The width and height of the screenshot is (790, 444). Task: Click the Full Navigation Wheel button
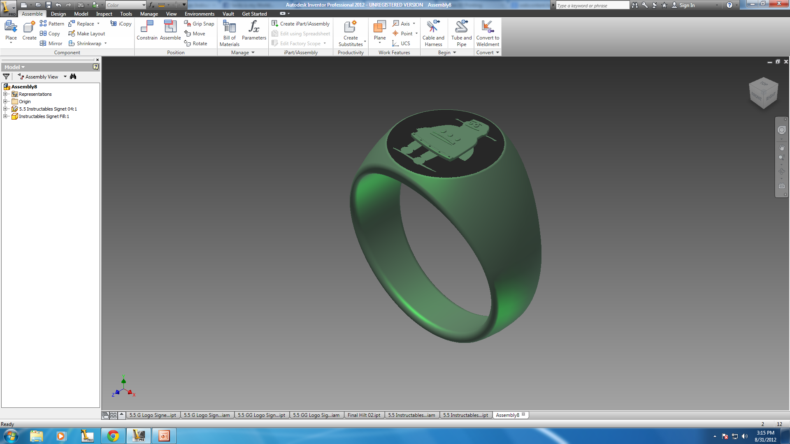pos(781,130)
